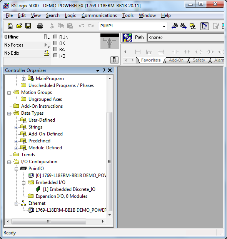Click Find Previous binoculars icon
Screen dimensions: 227x239
point(175,26)
